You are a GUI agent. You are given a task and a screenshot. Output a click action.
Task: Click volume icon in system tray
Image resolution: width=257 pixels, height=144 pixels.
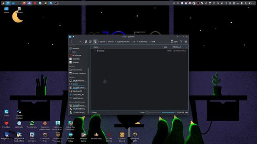[222, 3]
